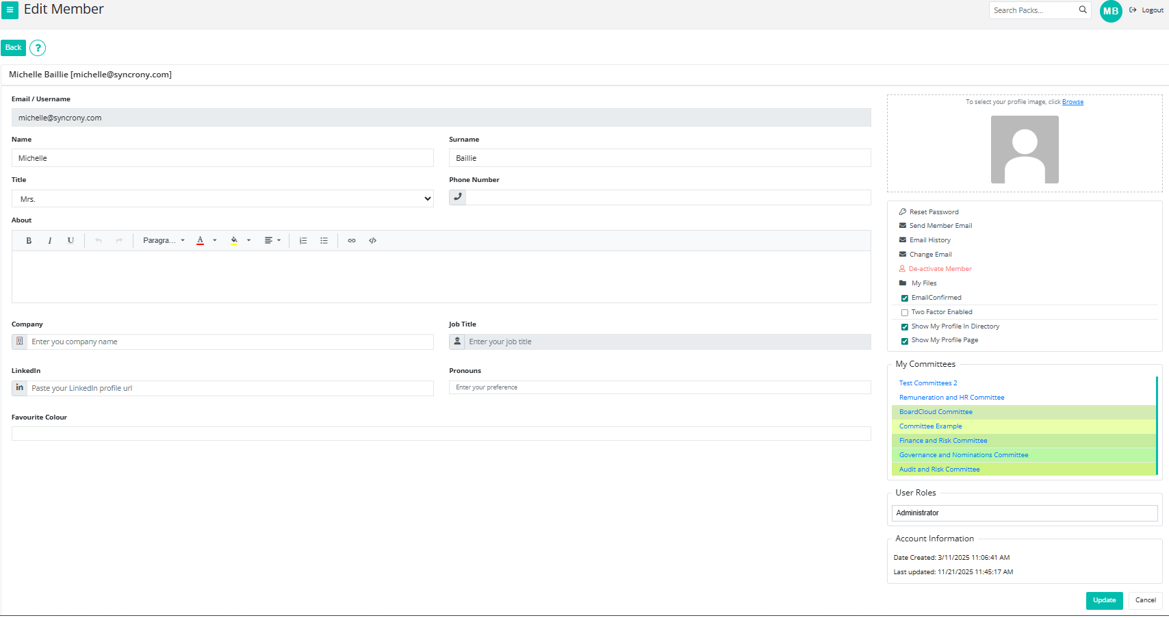Viewport: 1169px width, 618px height.
Task: Select Reset Password option
Action: (934, 212)
